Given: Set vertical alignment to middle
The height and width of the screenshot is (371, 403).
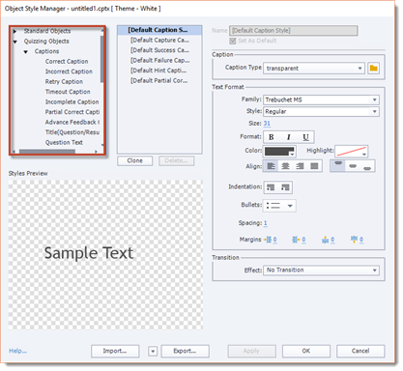Looking at the screenshot, I should 353,165.
